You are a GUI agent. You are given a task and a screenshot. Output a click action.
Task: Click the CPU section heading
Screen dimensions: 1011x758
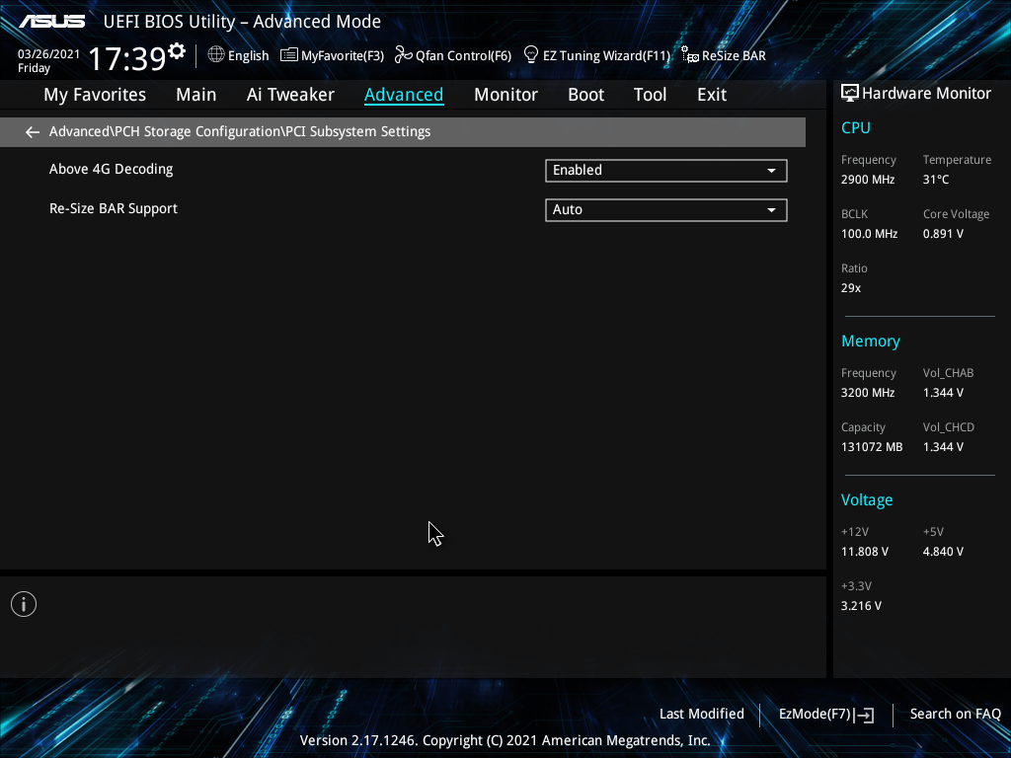[x=856, y=127]
